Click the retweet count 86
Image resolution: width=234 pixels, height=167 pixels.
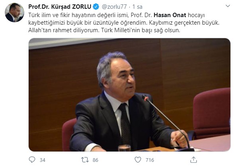(x=96, y=160)
